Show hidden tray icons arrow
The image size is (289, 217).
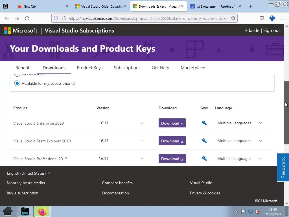[x=237, y=211]
